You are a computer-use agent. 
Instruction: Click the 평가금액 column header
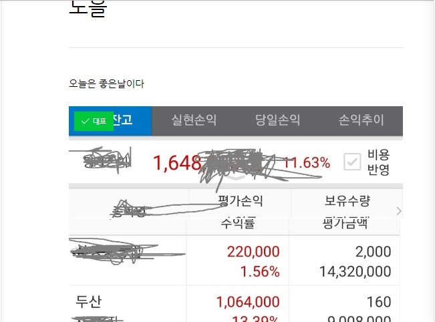345,223
